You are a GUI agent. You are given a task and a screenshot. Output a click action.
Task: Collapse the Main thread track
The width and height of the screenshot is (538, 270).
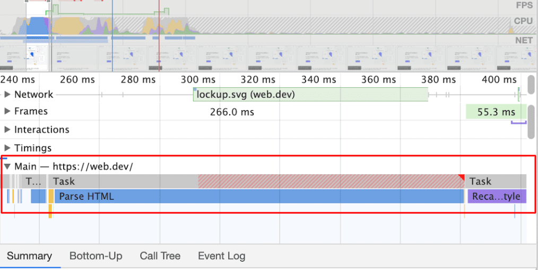[x=7, y=166]
